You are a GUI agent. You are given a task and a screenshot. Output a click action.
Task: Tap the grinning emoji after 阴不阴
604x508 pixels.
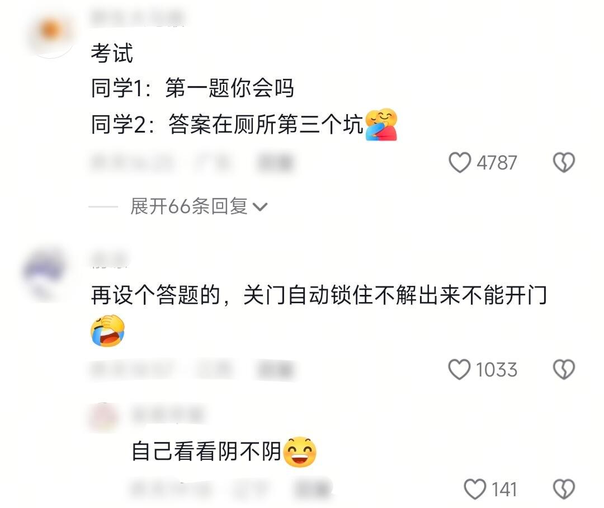[x=300, y=451]
